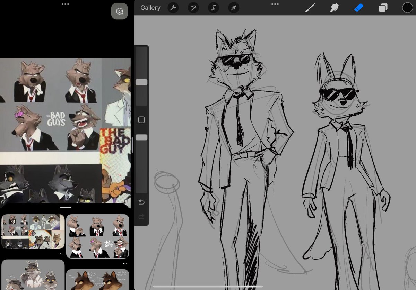Adjust the brush size slider handle
The image size is (416, 290).
click(141, 82)
